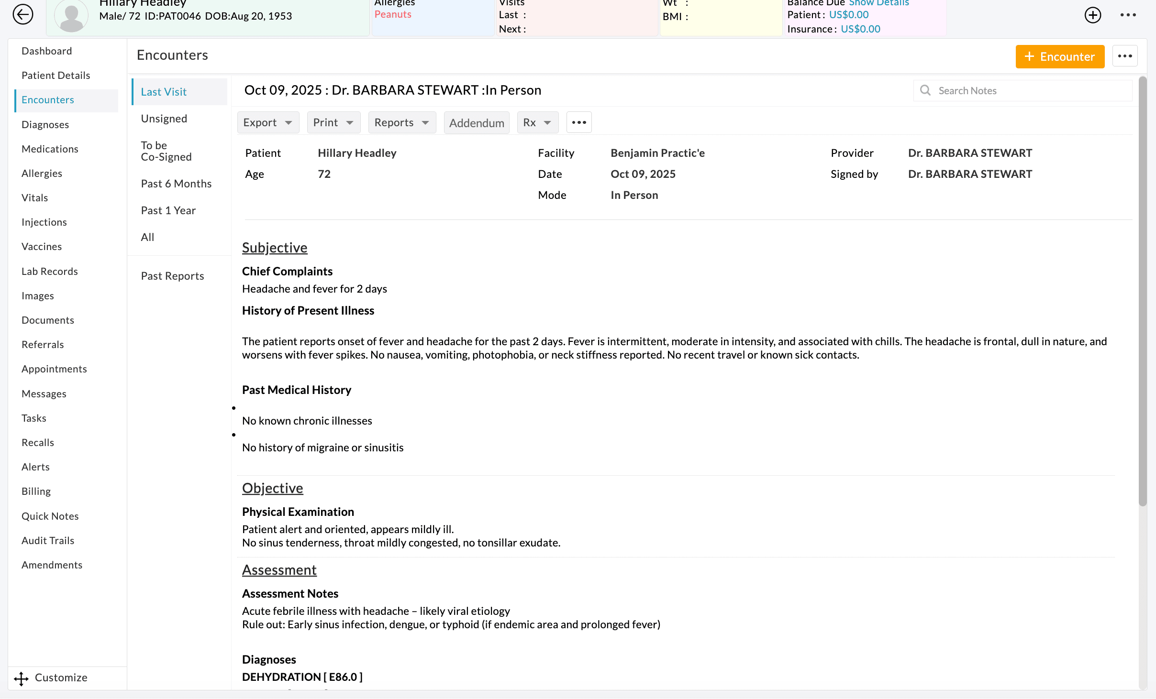Open three-dots menu beside Encounter button
This screenshot has width=1156, height=699.
[1124, 56]
